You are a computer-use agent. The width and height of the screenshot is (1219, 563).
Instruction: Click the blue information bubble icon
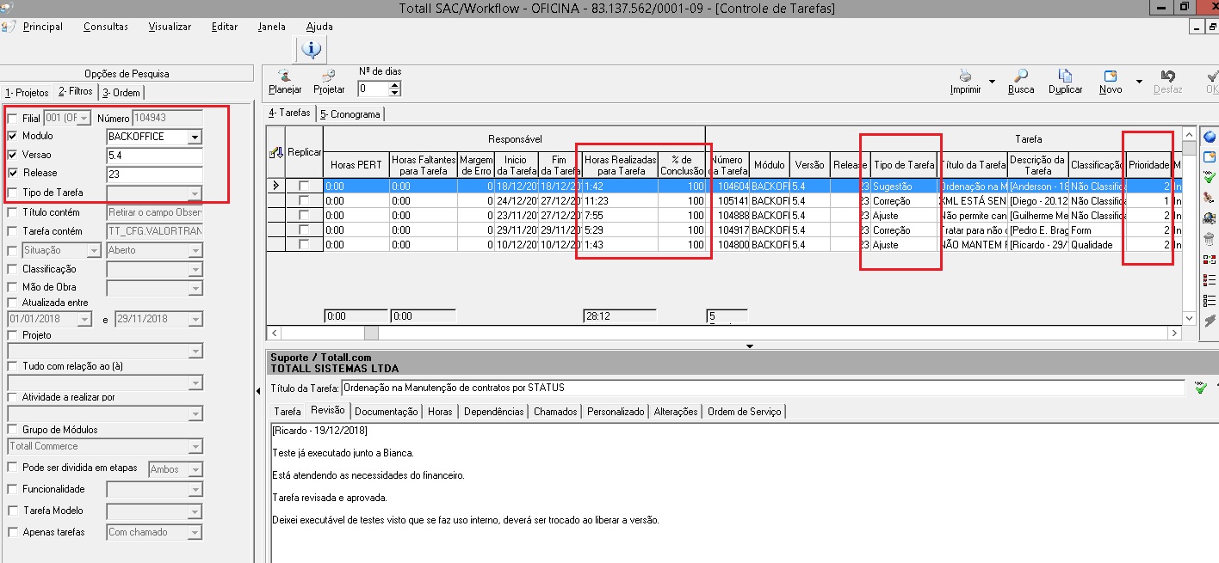point(311,50)
